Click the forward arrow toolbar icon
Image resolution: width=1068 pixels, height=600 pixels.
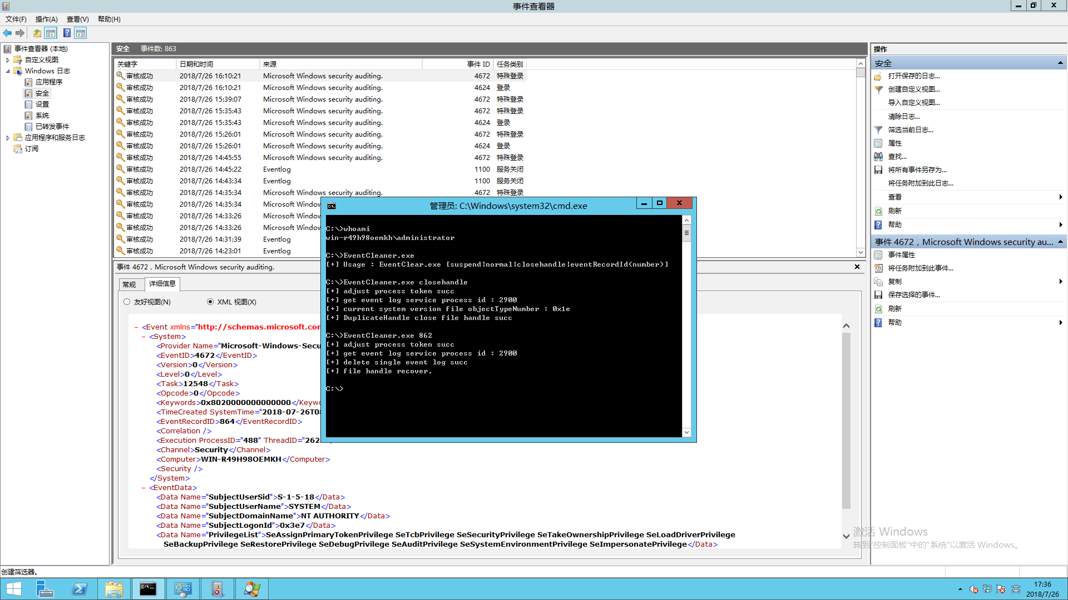pyautogui.click(x=20, y=33)
